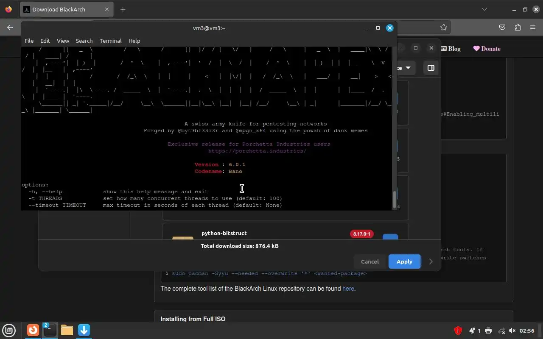The image size is (543, 339).
Task: Close the terminal window
Action: coord(389,28)
